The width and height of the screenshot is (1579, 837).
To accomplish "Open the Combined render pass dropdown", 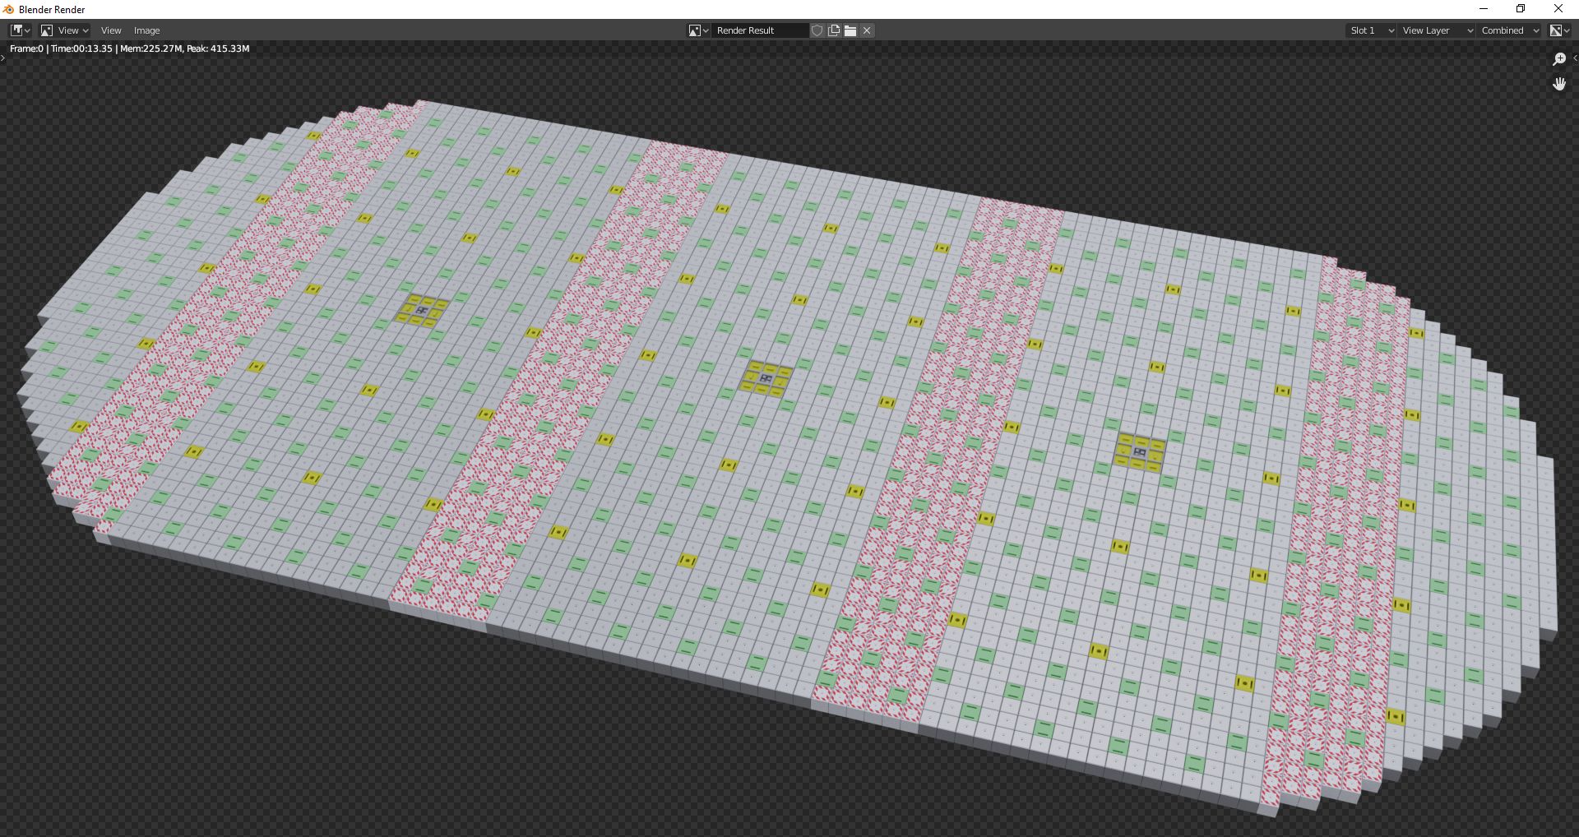I will coord(1510,30).
